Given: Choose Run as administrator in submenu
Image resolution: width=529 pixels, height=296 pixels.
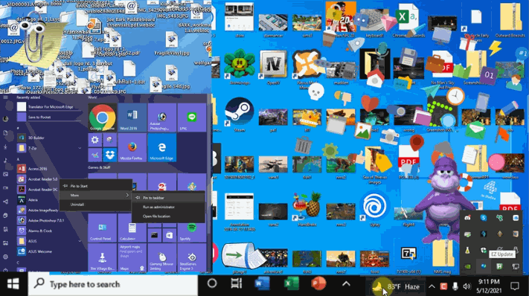Looking at the screenshot, I should pyautogui.click(x=168, y=207).
